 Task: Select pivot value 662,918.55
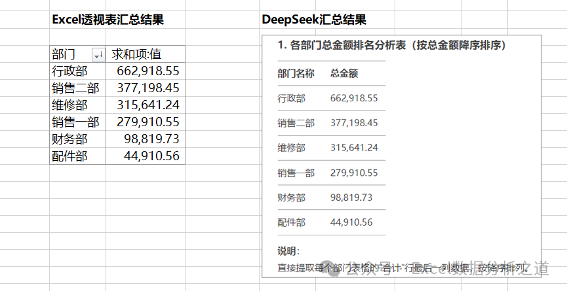tap(146, 71)
